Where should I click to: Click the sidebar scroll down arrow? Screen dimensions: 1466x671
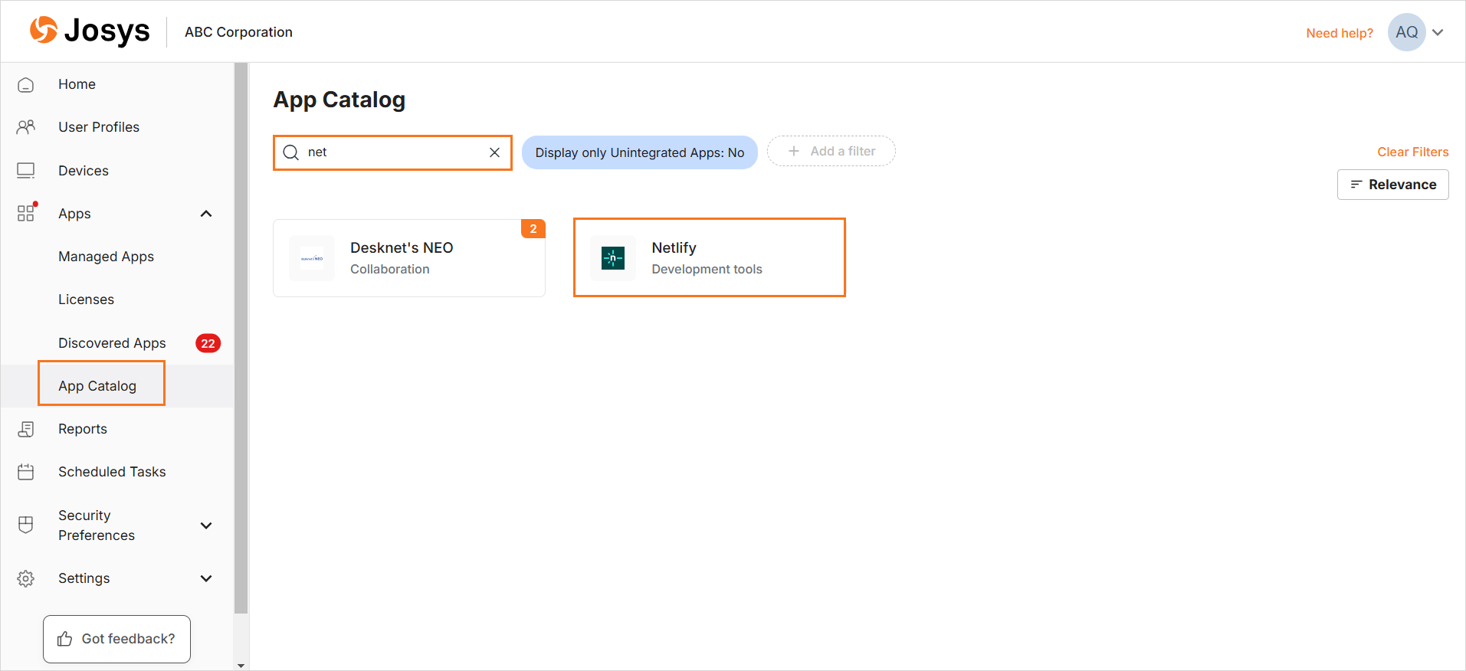241,666
